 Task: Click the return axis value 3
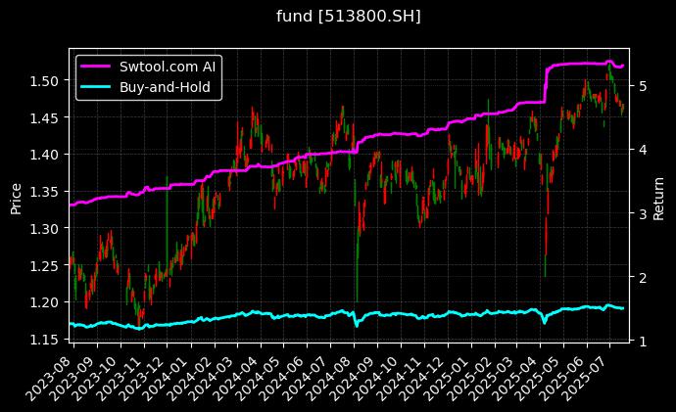[x=643, y=213]
